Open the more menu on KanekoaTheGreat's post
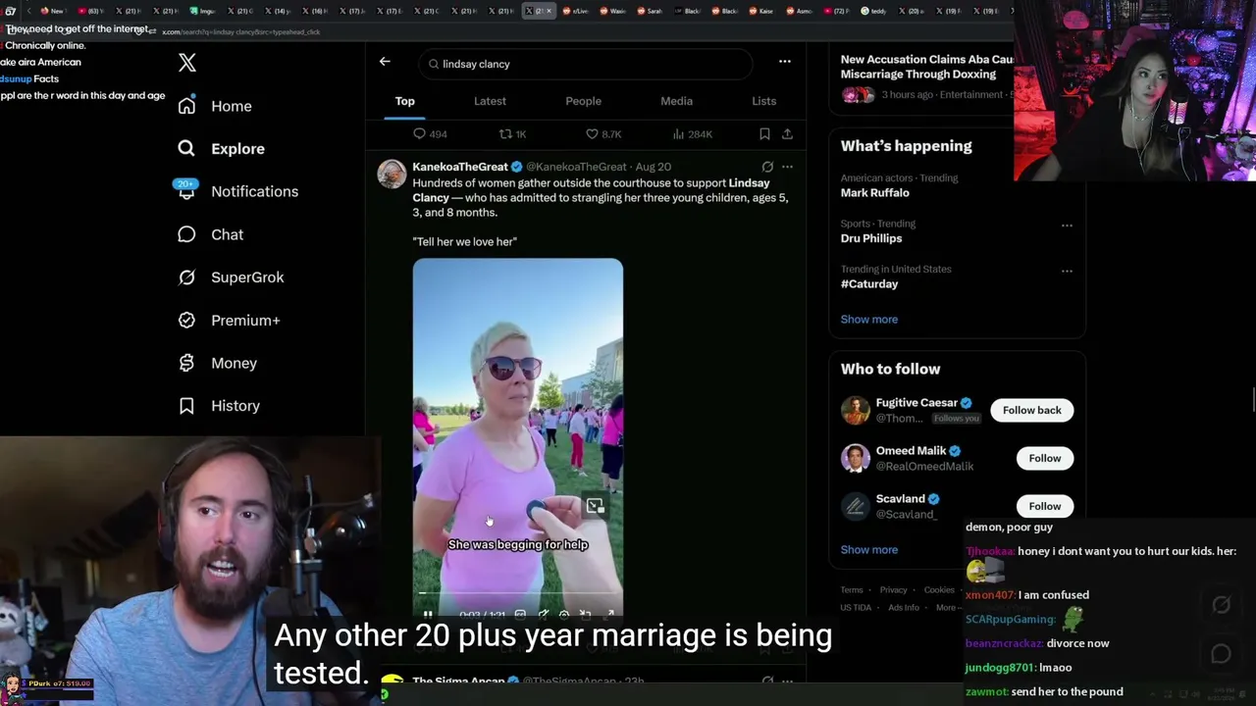Image resolution: width=1256 pixels, height=706 pixels. pyautogui.click(x=787, y=167)
